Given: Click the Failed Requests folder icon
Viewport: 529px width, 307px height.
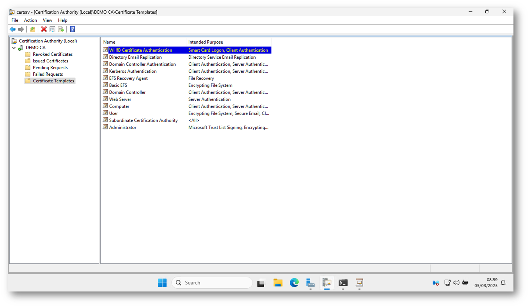Looking at the screenshot, I should point(28,74).
